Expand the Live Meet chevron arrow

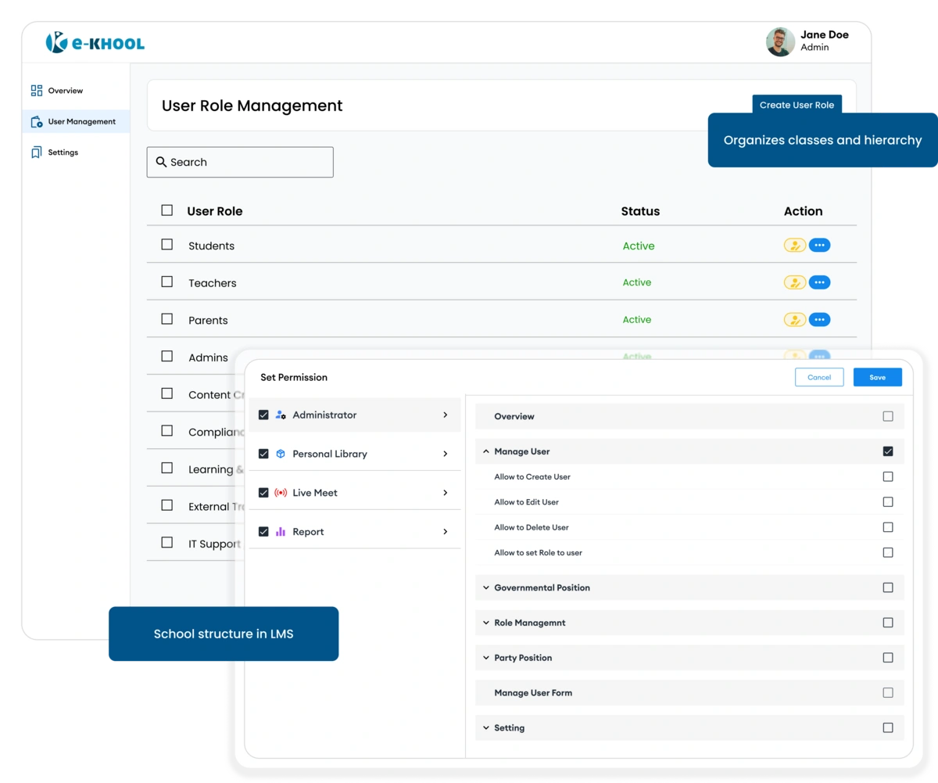445,493
